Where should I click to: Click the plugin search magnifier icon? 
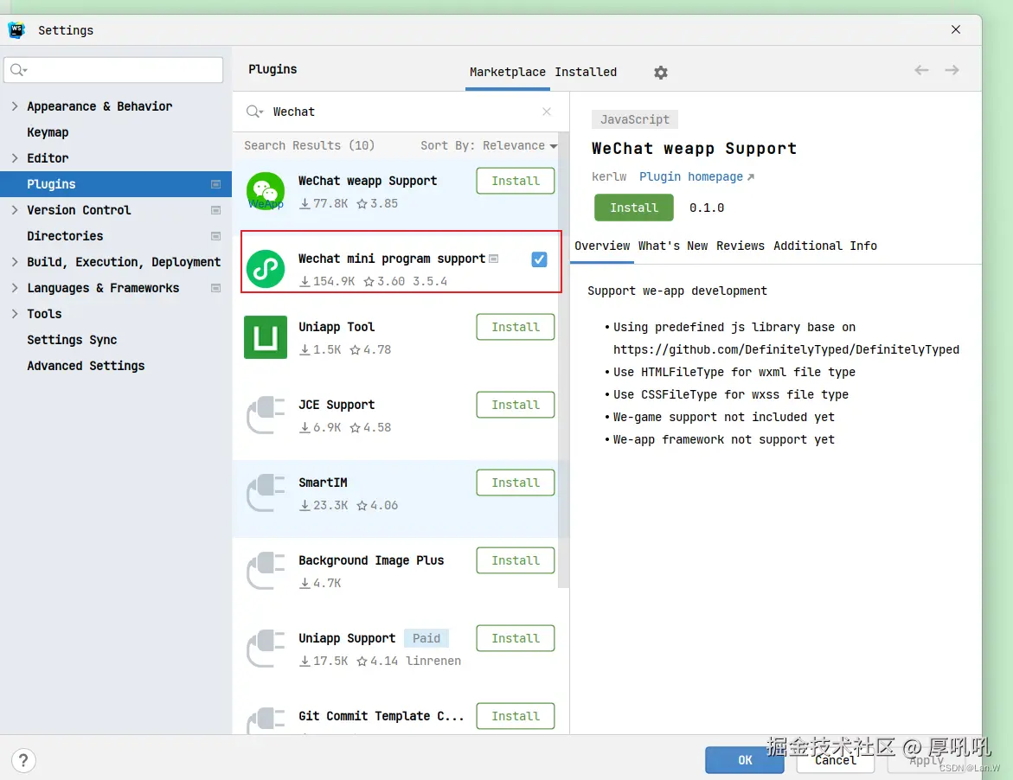253,112
